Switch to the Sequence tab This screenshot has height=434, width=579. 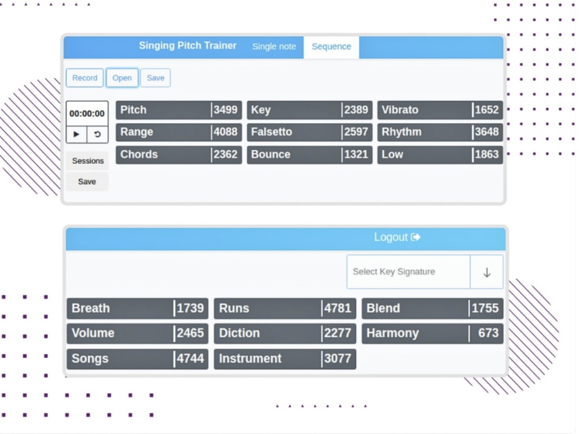coord(331,47)
